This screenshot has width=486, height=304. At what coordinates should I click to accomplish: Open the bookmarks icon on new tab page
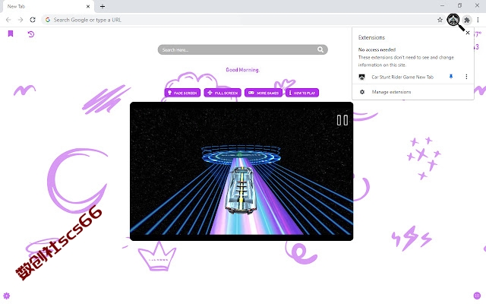point(11,33)
